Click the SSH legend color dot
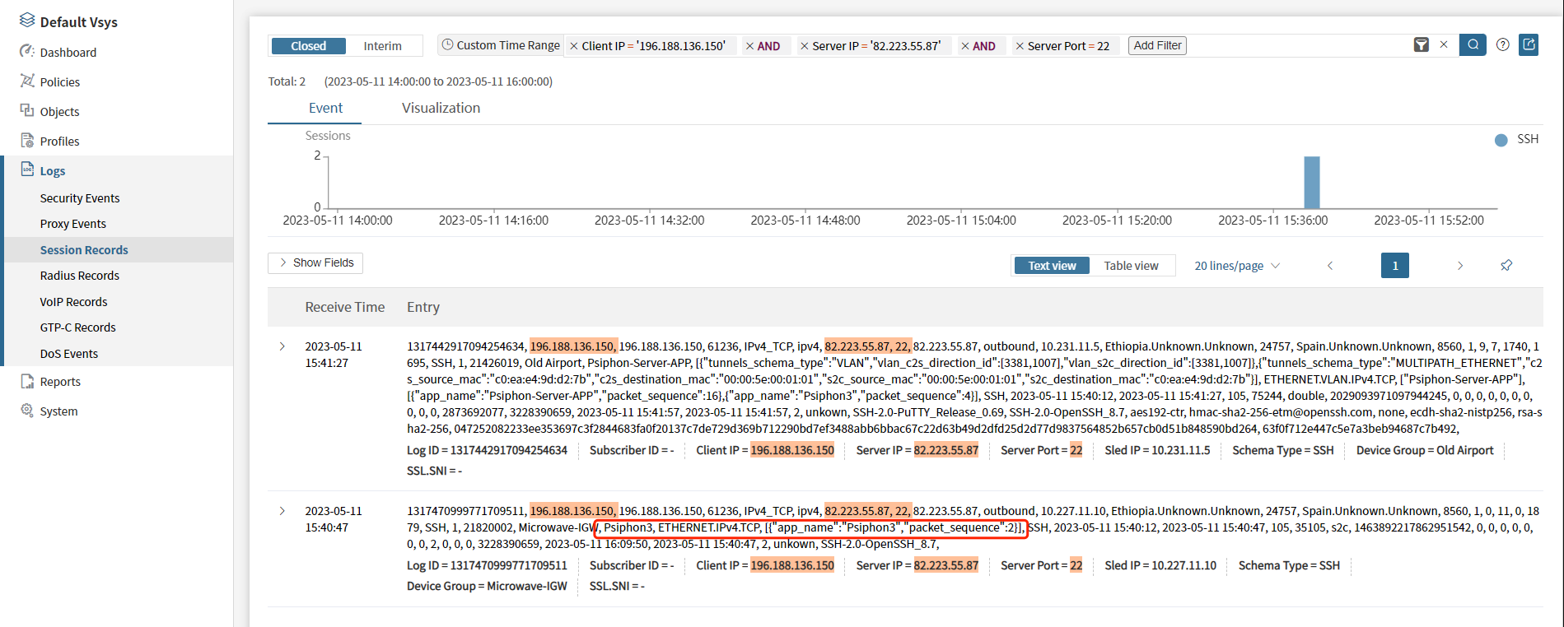 click(1501, 140)
